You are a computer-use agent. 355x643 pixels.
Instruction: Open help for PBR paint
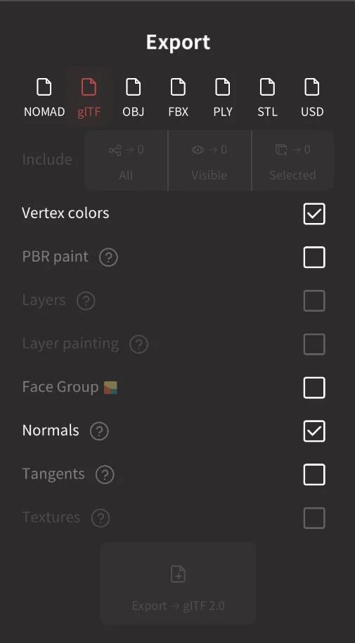pos(109,257)
